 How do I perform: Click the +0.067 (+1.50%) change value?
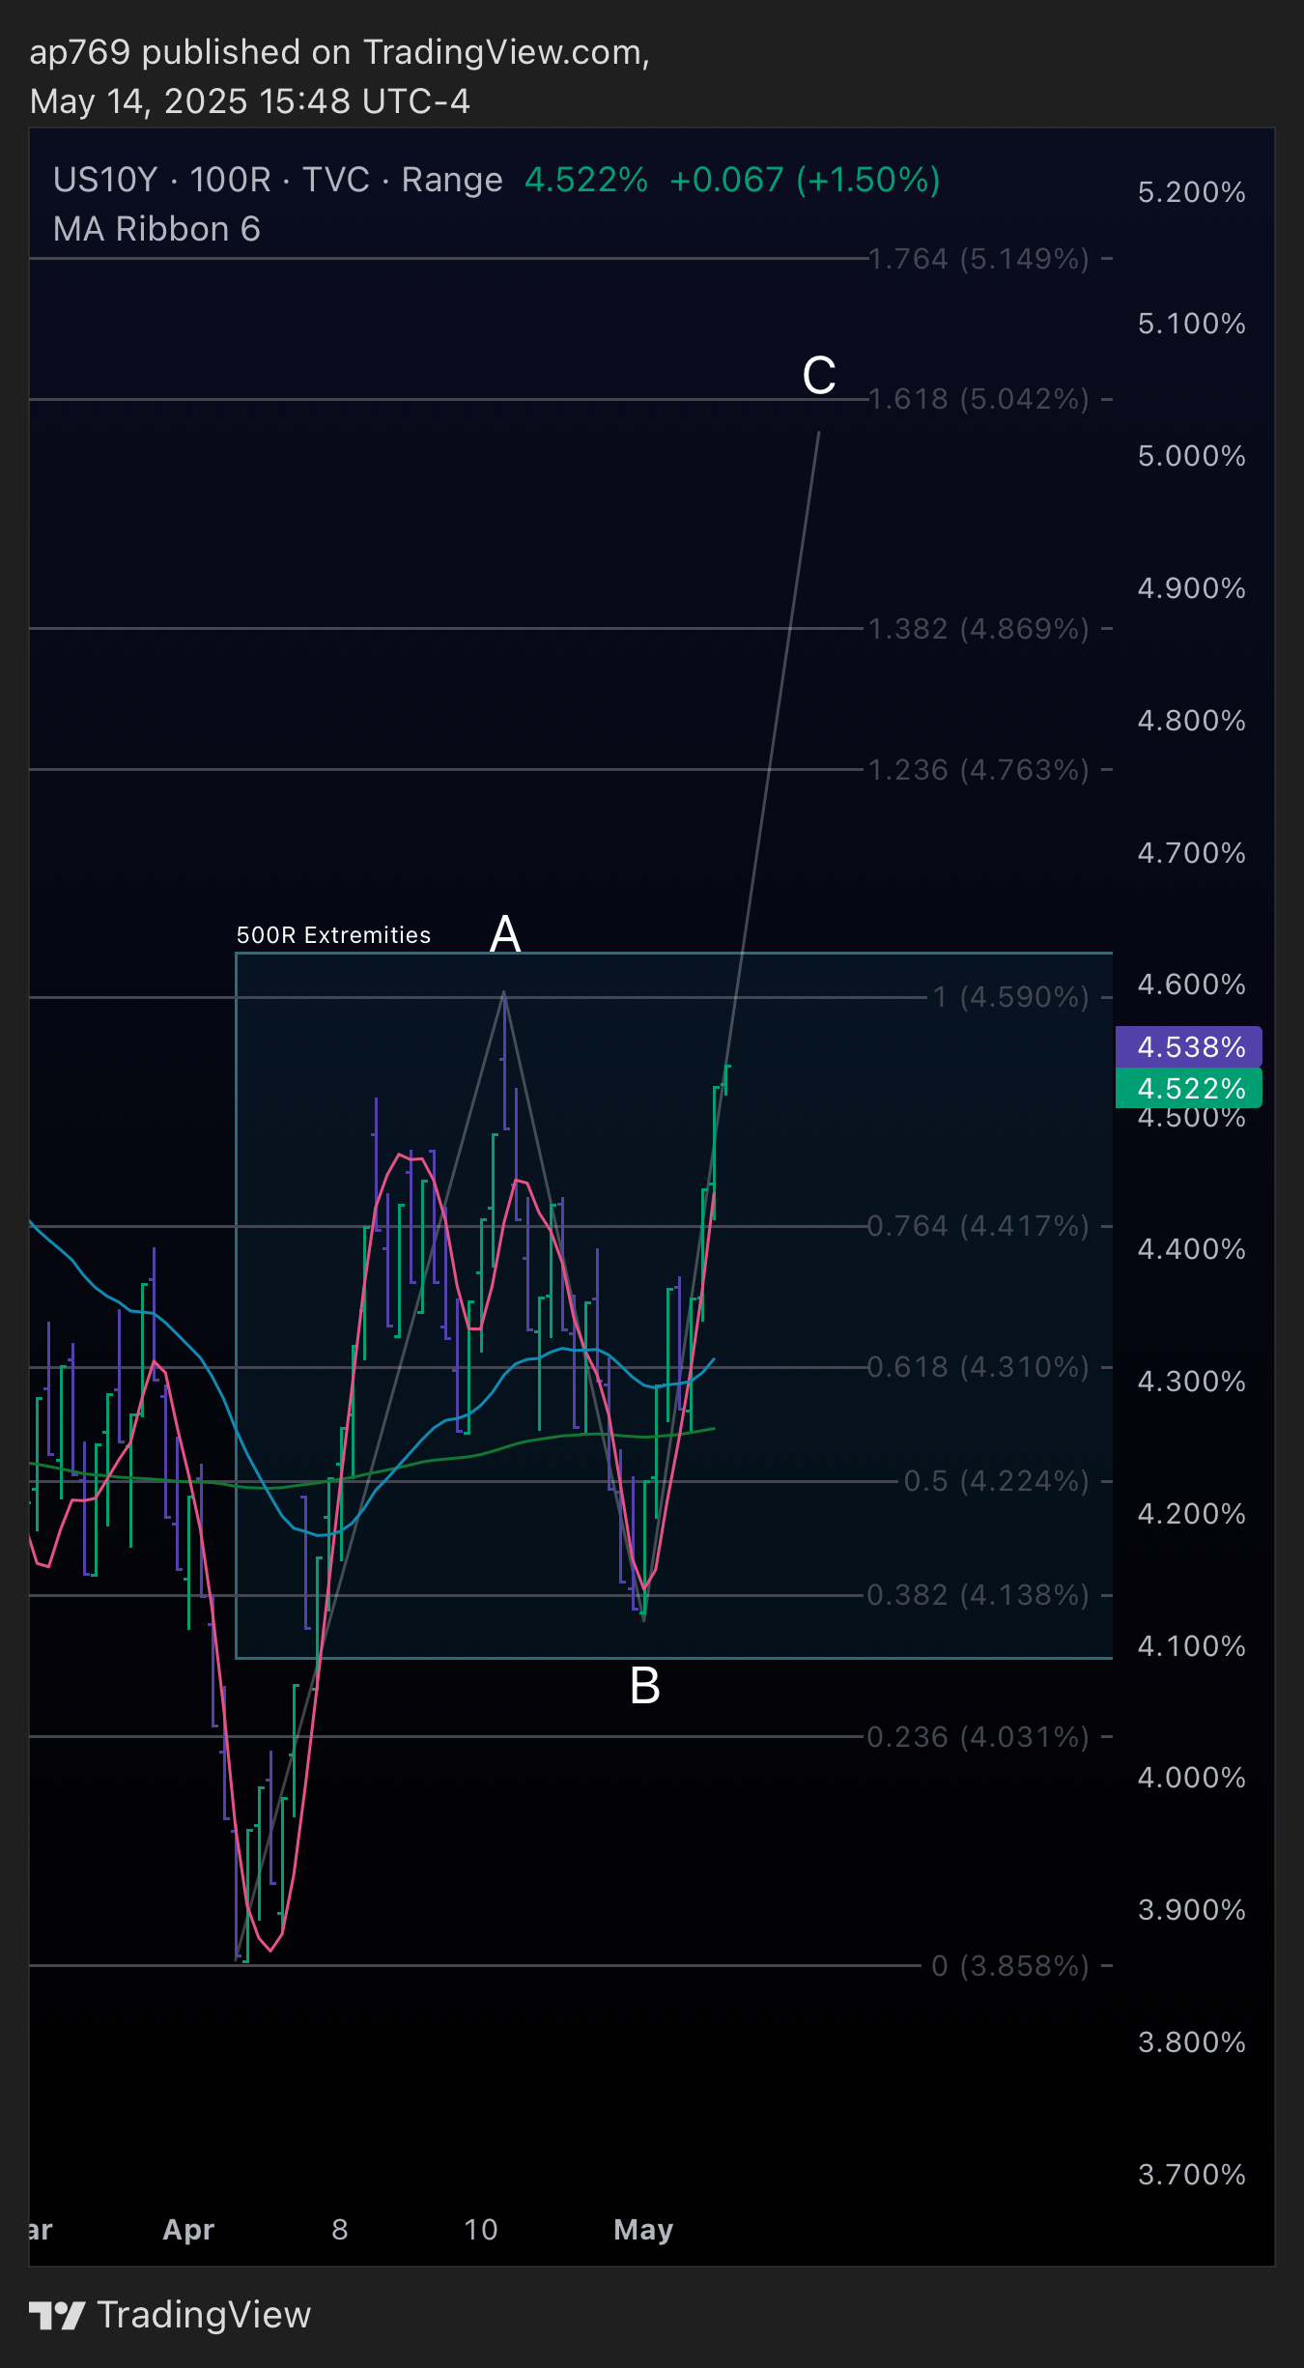point(805,180)
